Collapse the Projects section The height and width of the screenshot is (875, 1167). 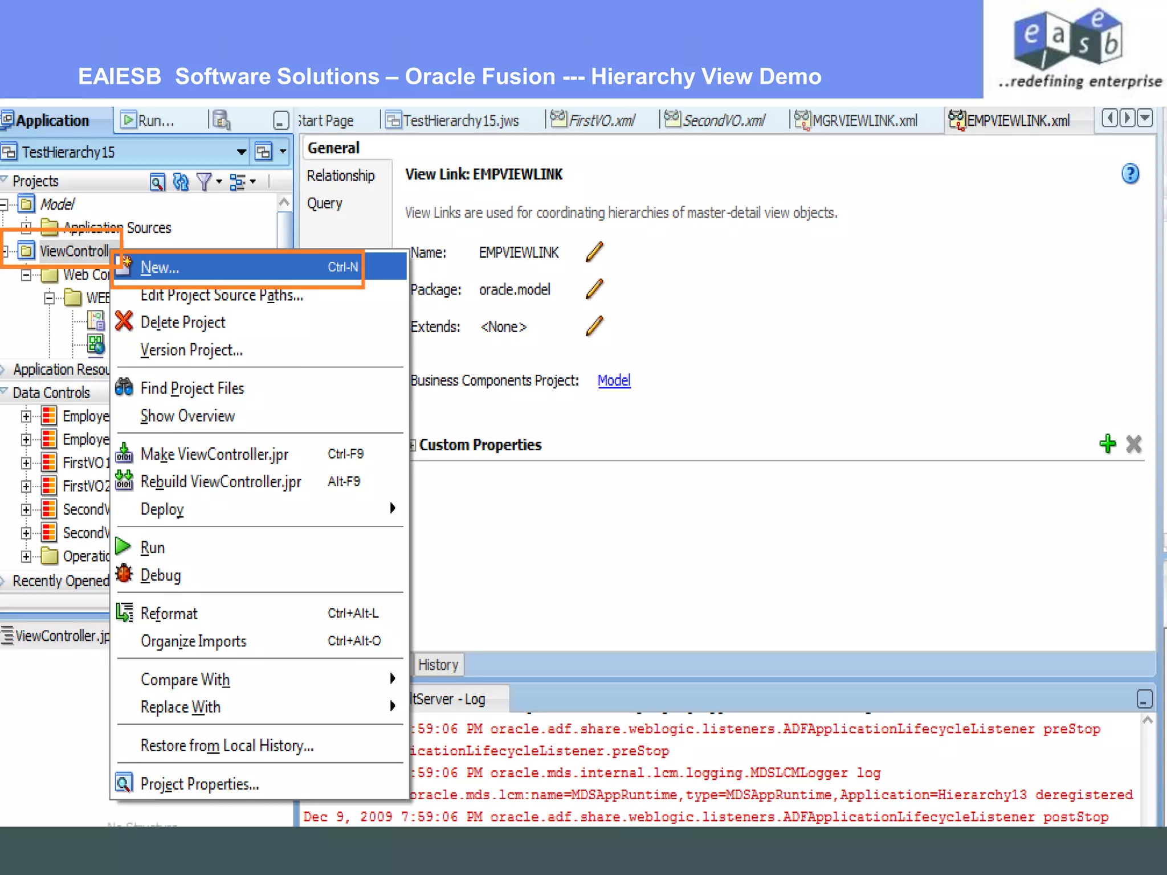(x=4, y=180)
